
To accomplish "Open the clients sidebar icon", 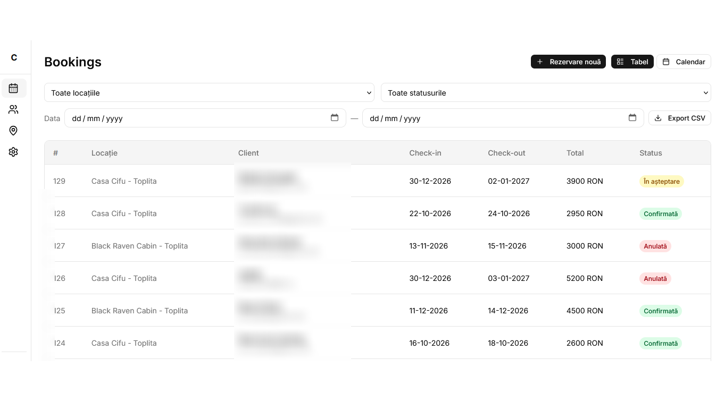I will [x=14, y=109].
